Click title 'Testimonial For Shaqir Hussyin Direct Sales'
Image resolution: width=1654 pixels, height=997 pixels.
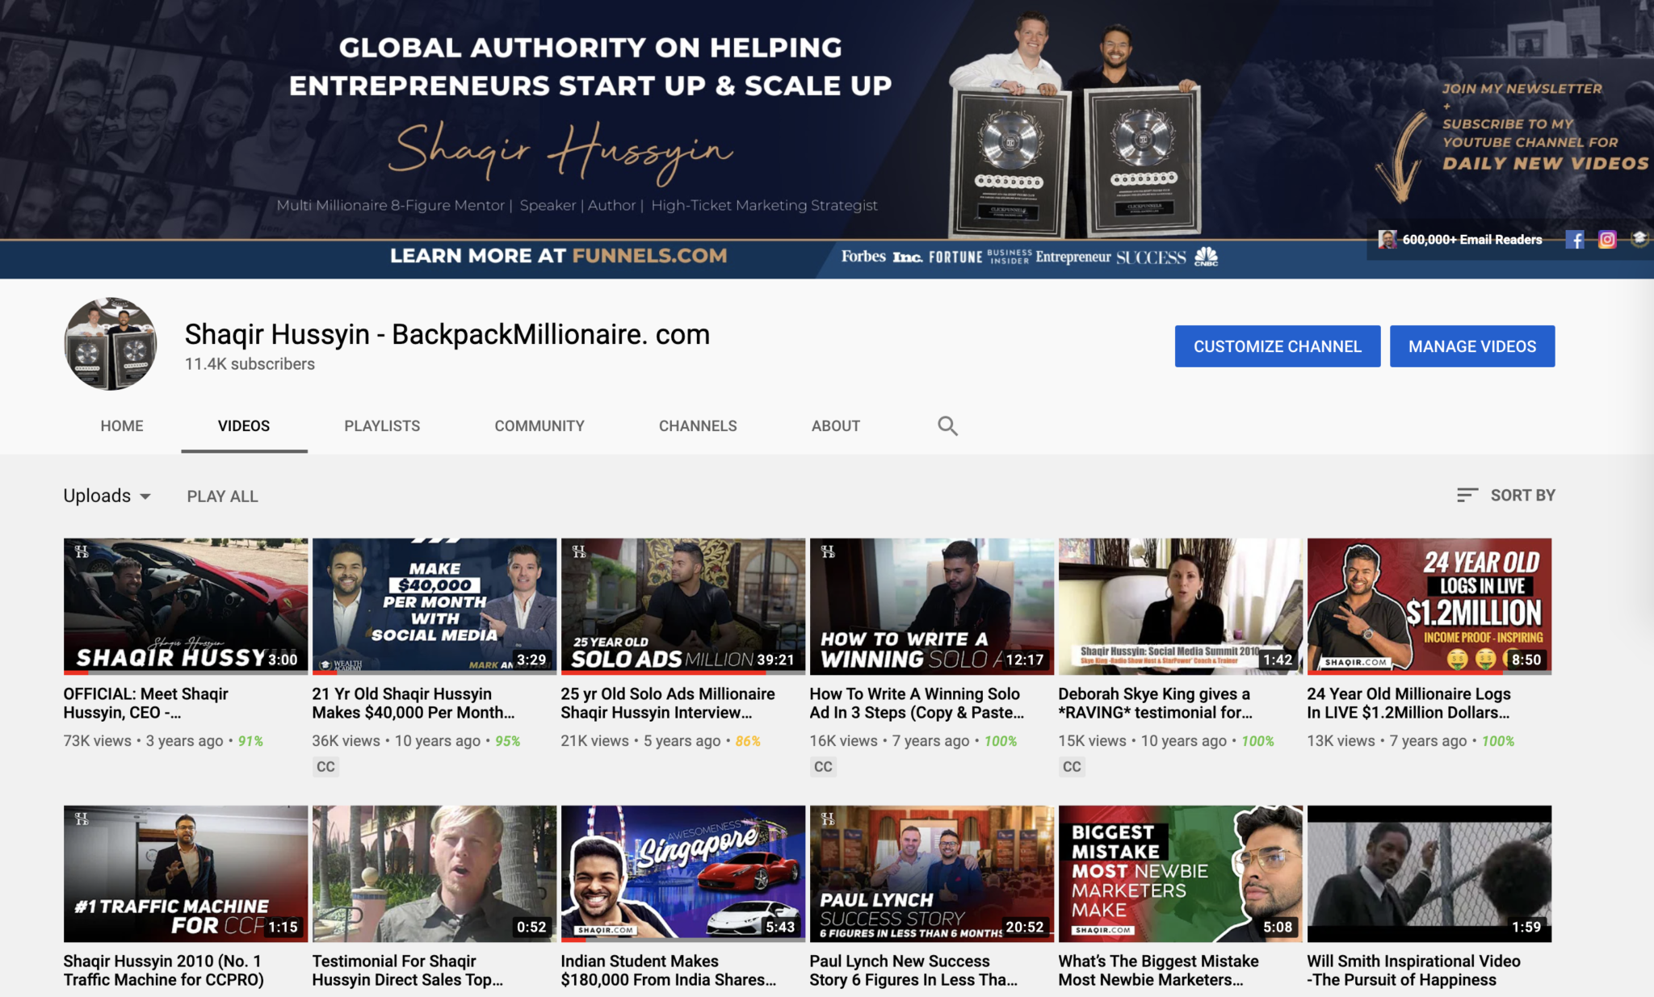pos(408,970)
